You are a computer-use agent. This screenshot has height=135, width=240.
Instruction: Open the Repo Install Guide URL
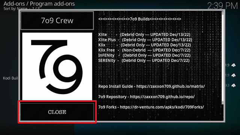tap(171, 86)
